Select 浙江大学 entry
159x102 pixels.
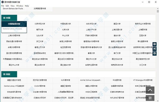click(40, 42)
